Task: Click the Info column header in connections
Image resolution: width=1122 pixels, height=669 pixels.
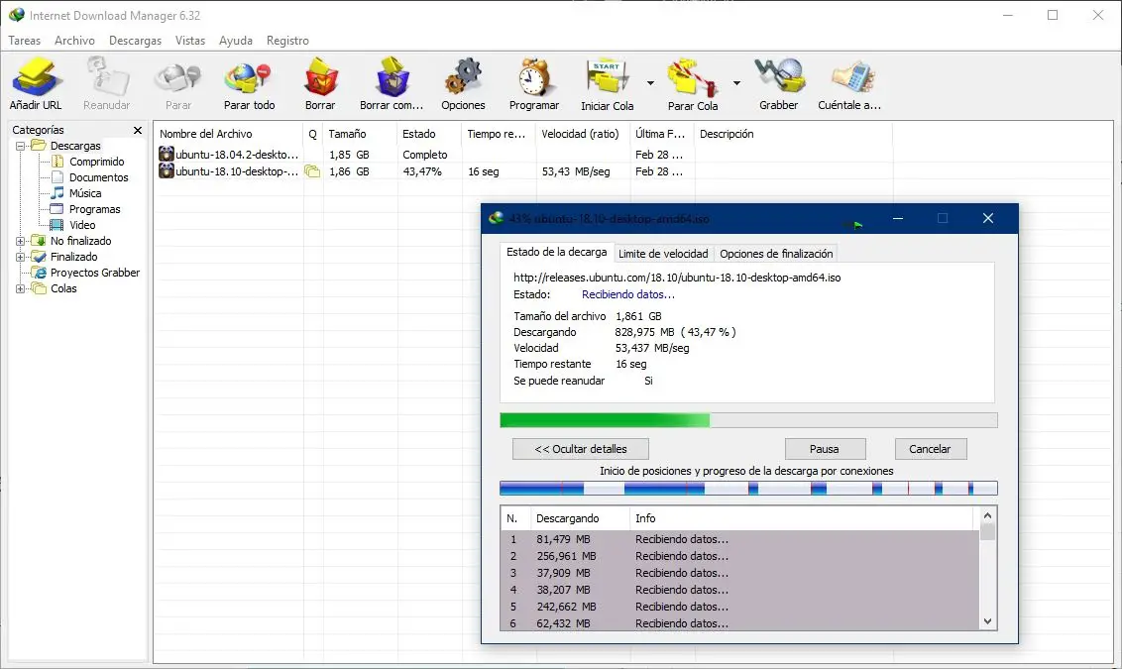Action: (802, 518)
